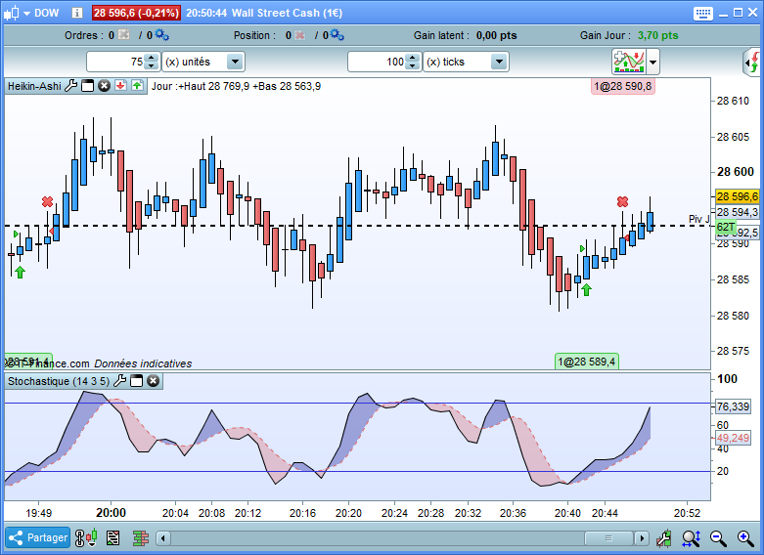The width and height of the screenshot is (764, 555).
Task: Increase the quantity 75 with the up stepper
Action: tap(152, 58)
